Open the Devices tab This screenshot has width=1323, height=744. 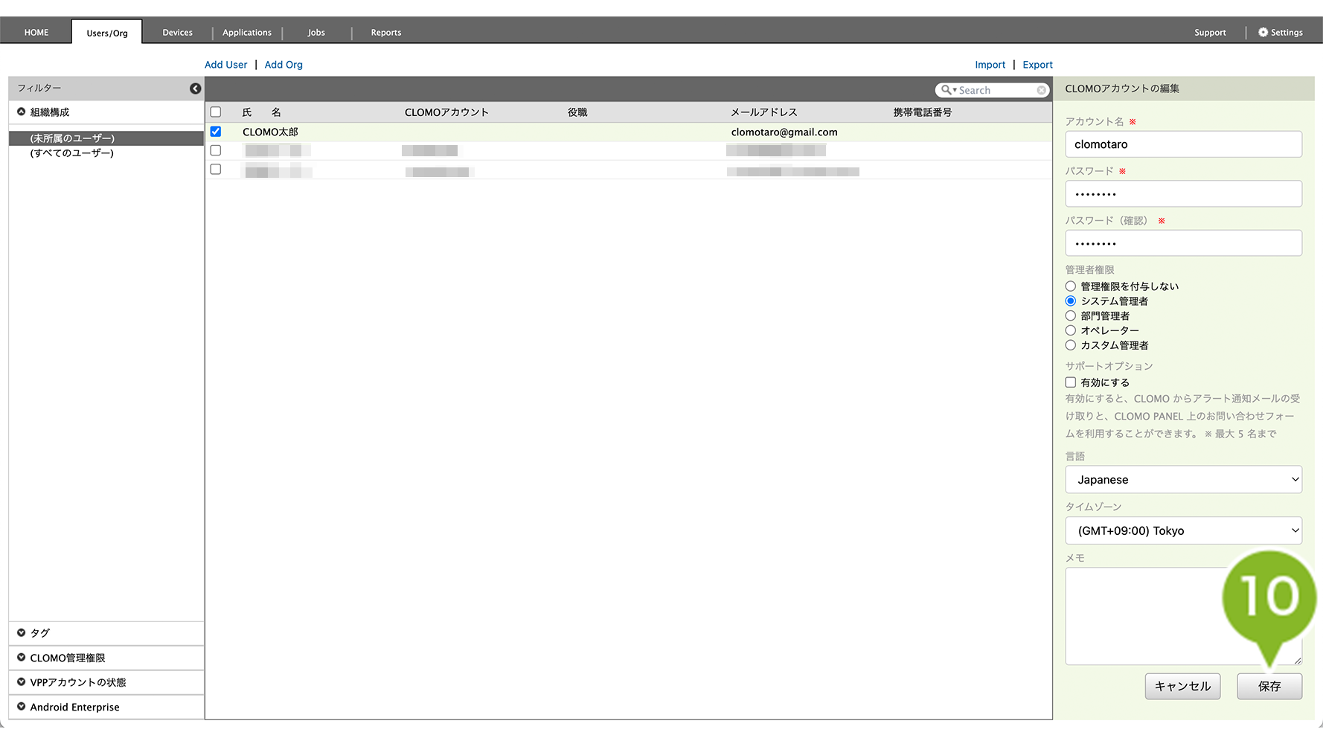pyautogui.click(x=177, y=32)
